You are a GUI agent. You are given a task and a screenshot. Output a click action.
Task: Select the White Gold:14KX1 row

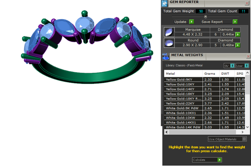(205, 122)
